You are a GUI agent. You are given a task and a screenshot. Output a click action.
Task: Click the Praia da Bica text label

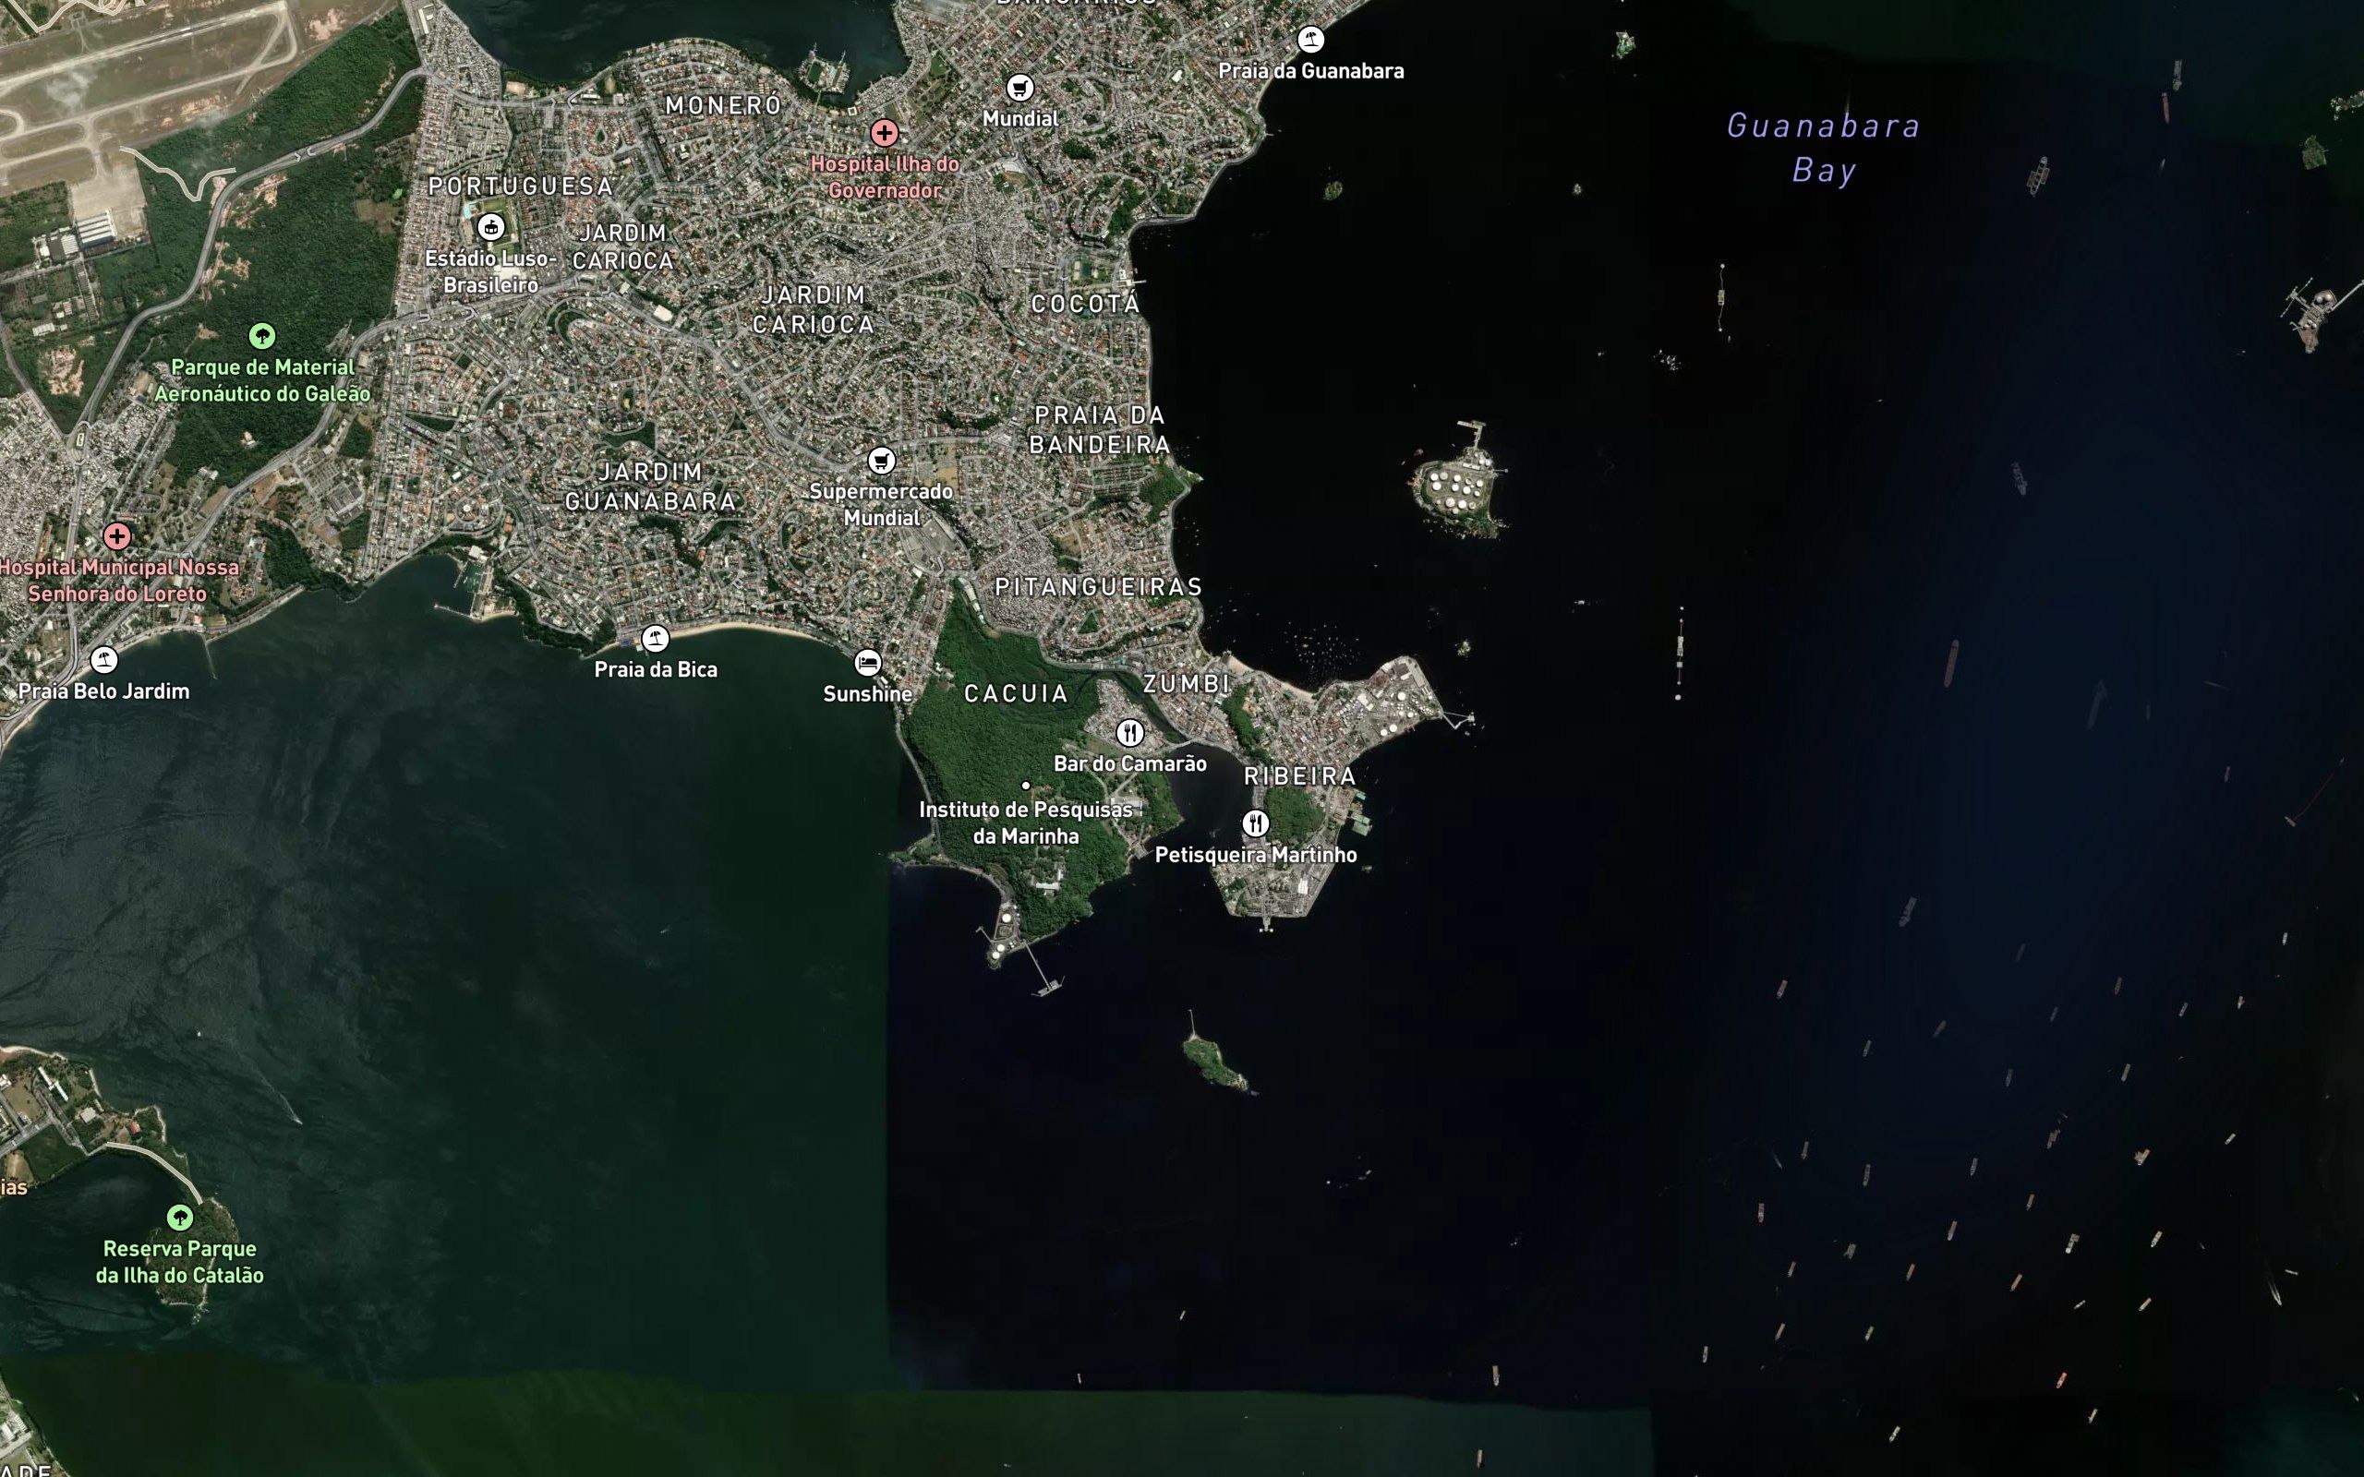click(656, 669)
